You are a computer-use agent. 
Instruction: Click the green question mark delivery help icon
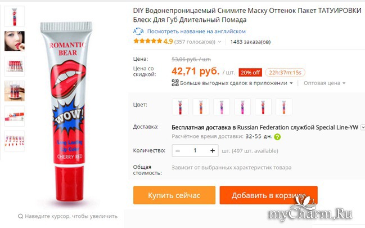coord(277,137)
